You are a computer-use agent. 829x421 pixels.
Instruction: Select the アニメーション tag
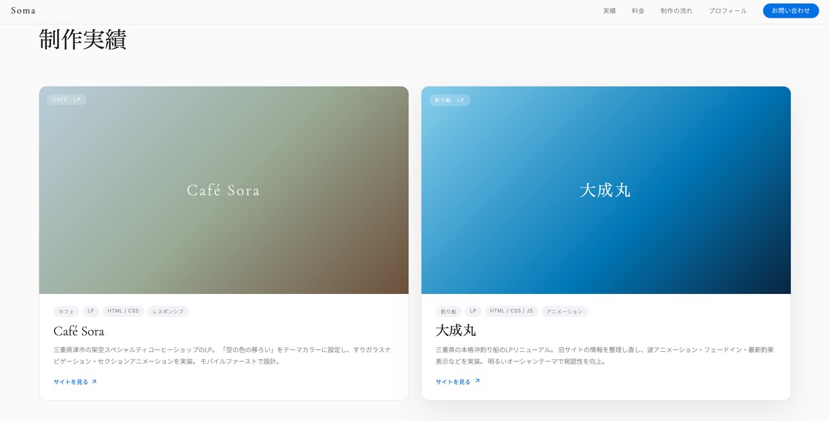pyautogui.click(x=565, y=312)
